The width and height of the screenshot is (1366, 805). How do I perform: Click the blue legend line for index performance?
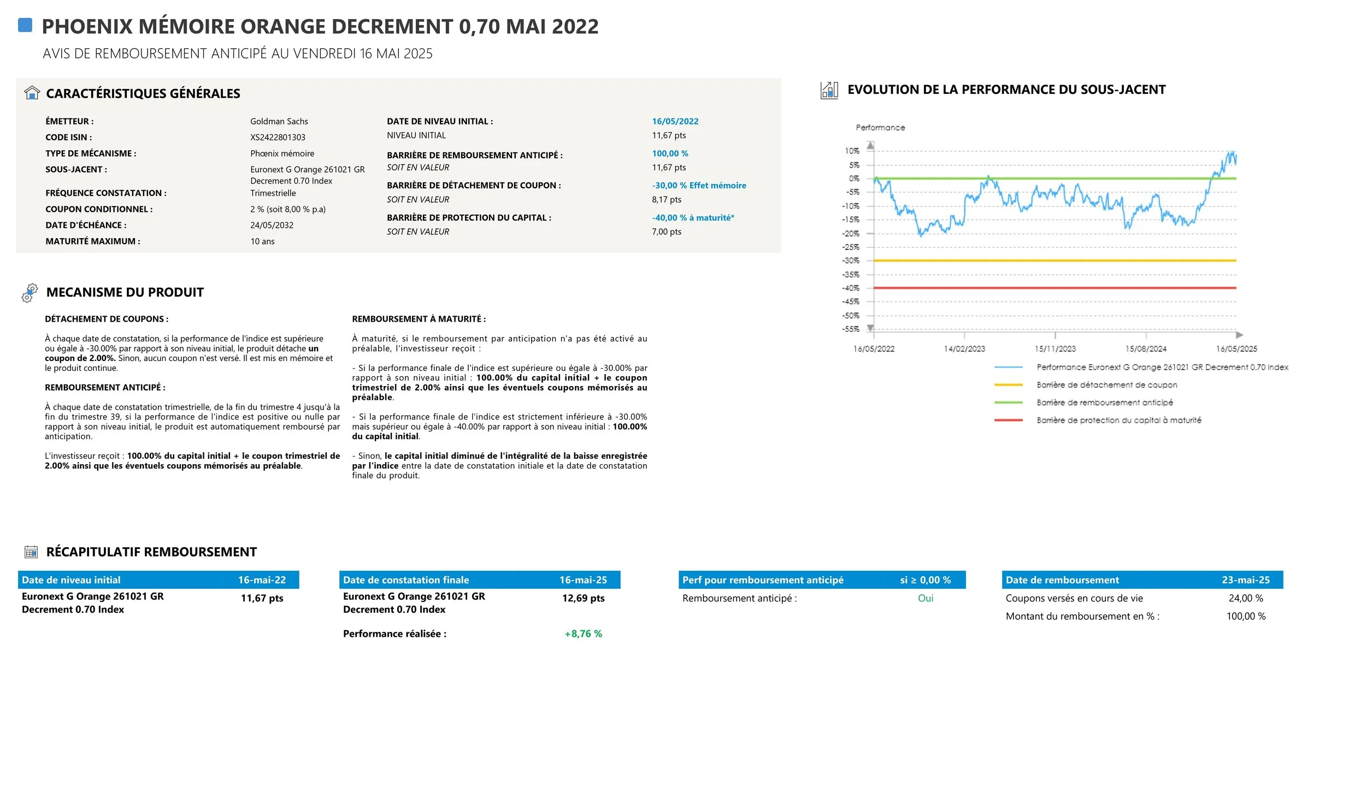1008,368
